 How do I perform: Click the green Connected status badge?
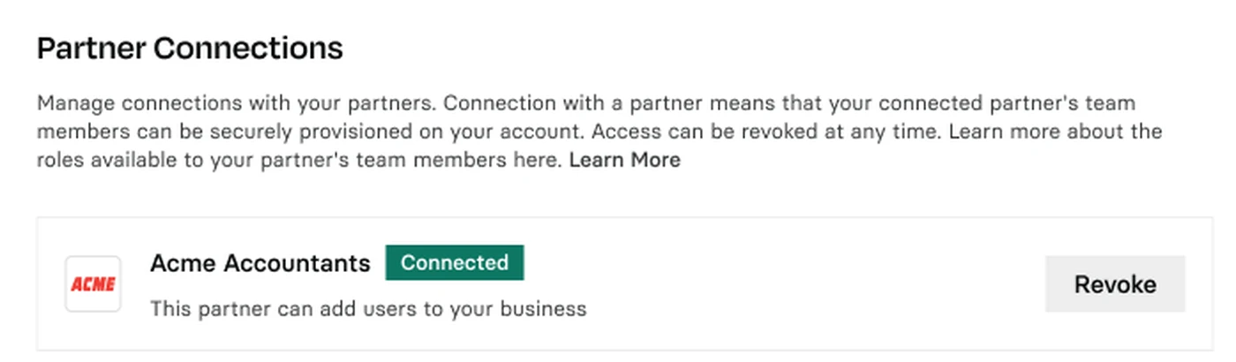455,262
